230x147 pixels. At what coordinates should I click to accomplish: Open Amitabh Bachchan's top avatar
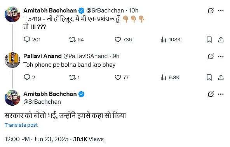(12, 14)
